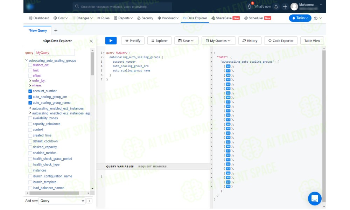Open ShareSave page

[x=225, y=18]
